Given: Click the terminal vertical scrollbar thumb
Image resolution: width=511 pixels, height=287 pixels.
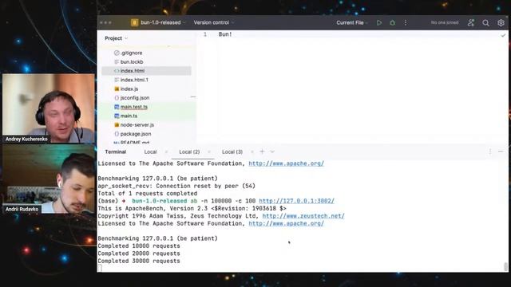Looking at the screenshot, I should tap(505, 266).
